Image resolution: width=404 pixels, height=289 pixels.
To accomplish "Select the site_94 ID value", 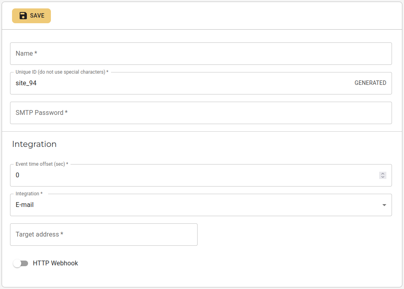I will [x=26, y=83].
